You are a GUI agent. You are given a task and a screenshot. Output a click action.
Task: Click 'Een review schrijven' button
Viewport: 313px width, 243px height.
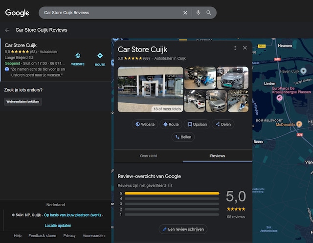[x=183, y=229]
